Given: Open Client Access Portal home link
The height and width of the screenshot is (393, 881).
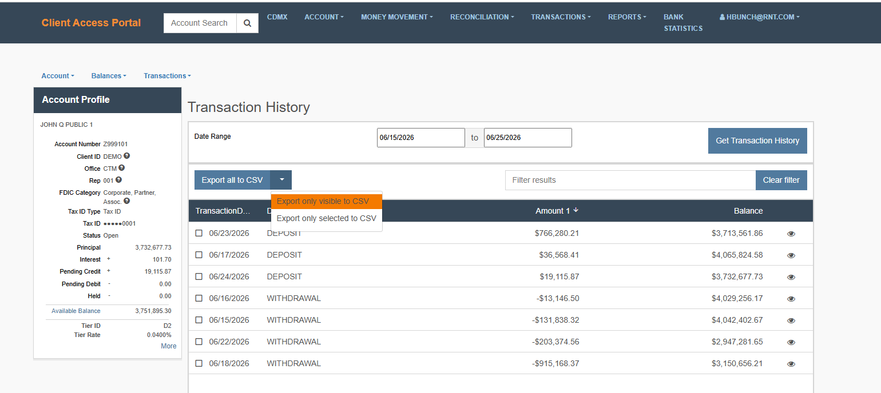Looking at the screenshot, I should [x=91, y=23].
